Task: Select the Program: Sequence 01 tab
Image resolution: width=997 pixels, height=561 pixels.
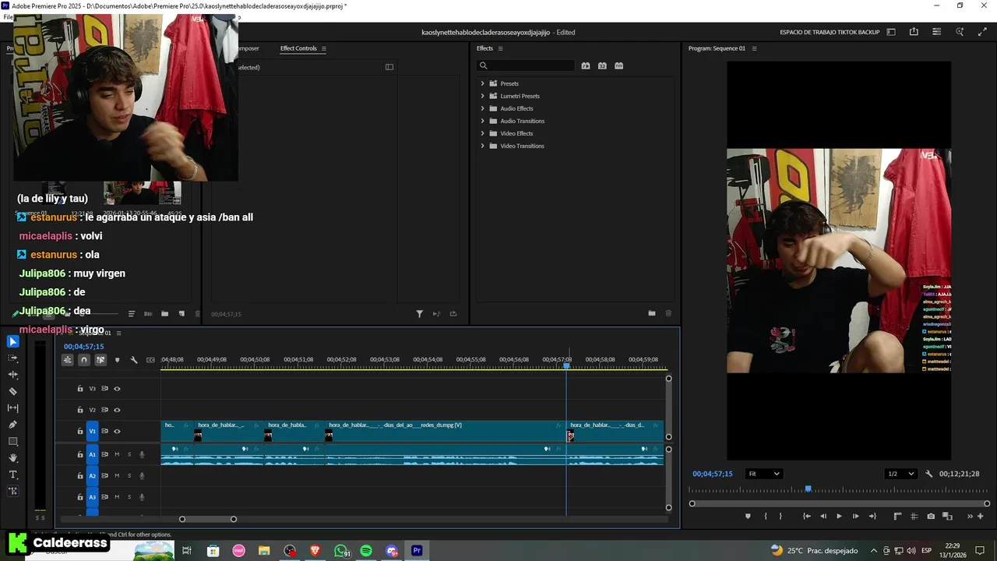Action: pyautogui.click(x=717, y=48)
